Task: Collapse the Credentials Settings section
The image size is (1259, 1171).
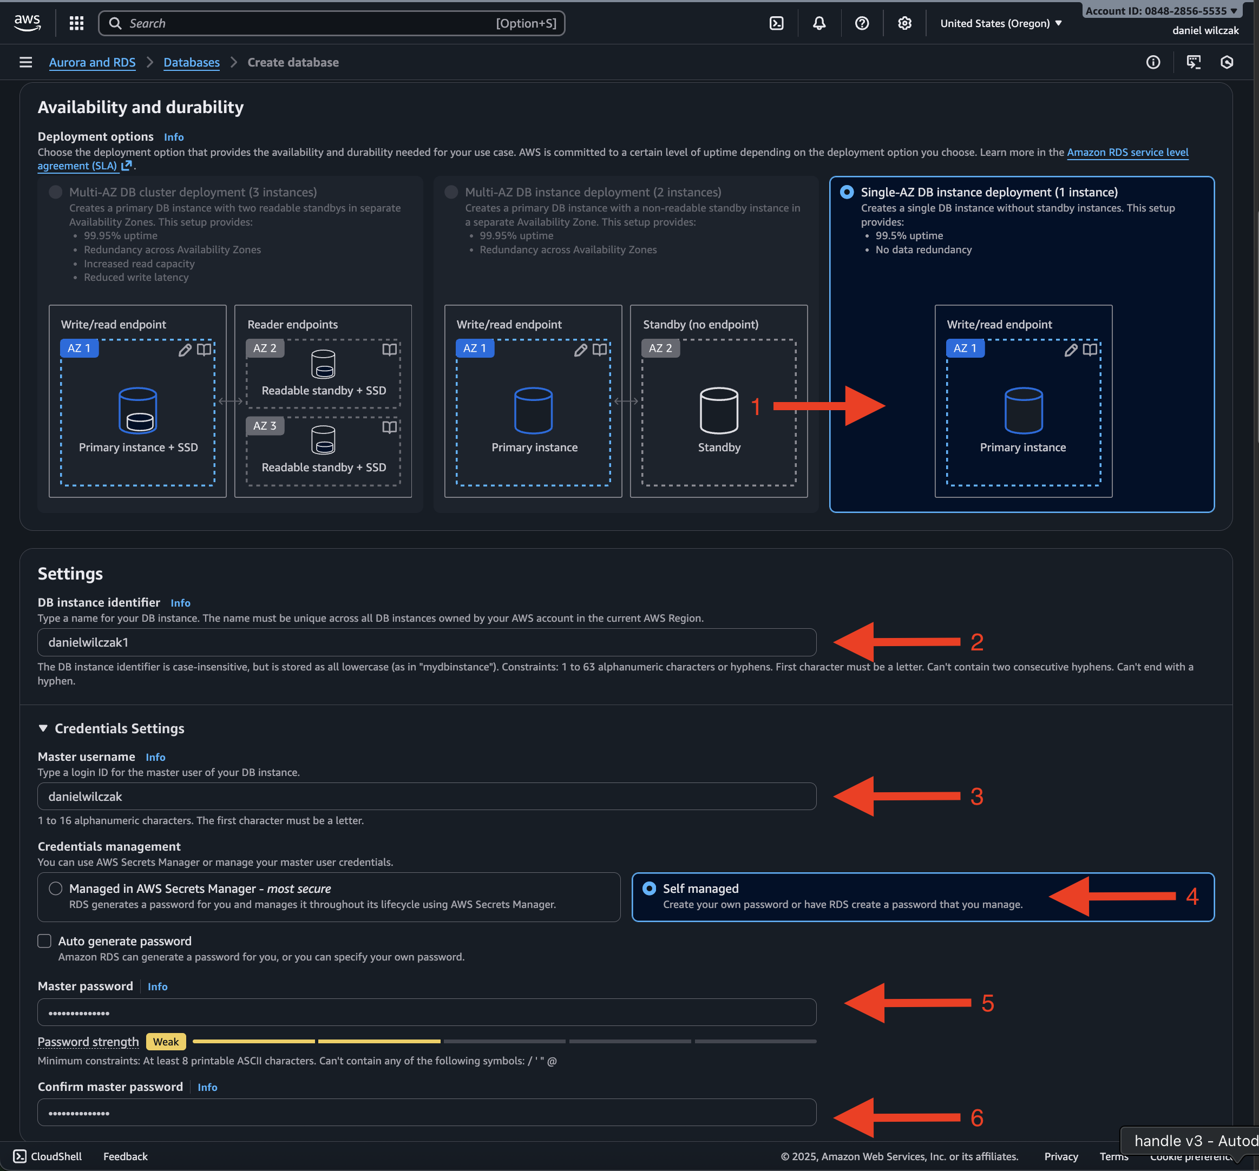Action: pyautogui.click(x=43, y=728)
